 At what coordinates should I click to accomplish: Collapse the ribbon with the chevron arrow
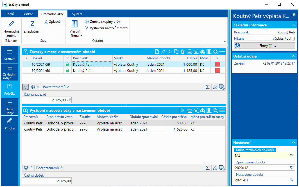225,42
